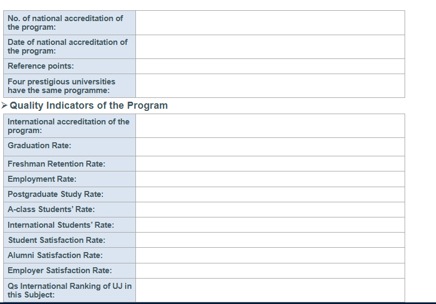Click blank cell beside Qs International Ranking of UJ

[x=270, y=290]
